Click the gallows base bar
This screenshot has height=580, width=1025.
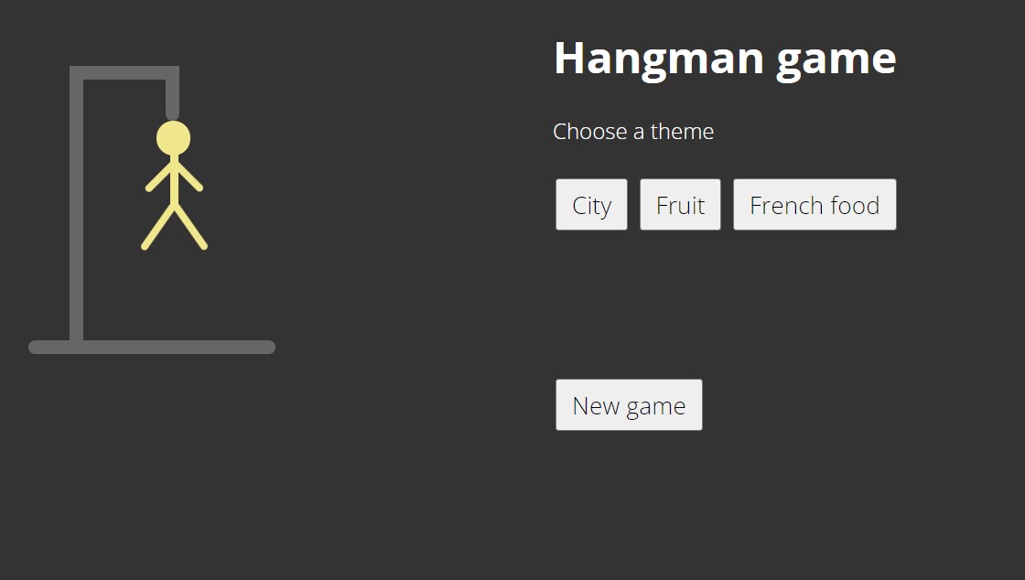point(152,347)
